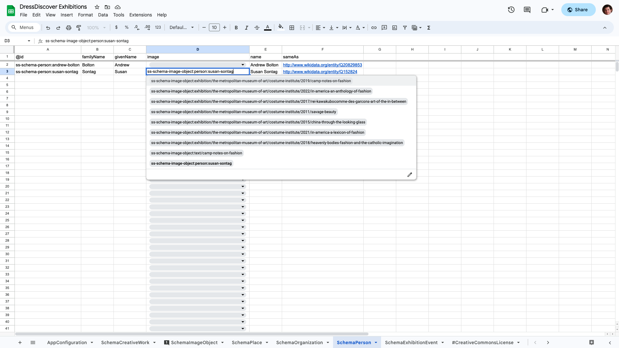Viewport: 619px width, 348px height.
Task: Click the percent format toggle icon
Action: pyautogui.click(x=126, y=28)
